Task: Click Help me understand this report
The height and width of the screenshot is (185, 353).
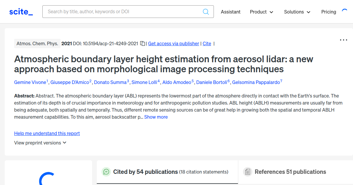Action: (x=47, y=133)
